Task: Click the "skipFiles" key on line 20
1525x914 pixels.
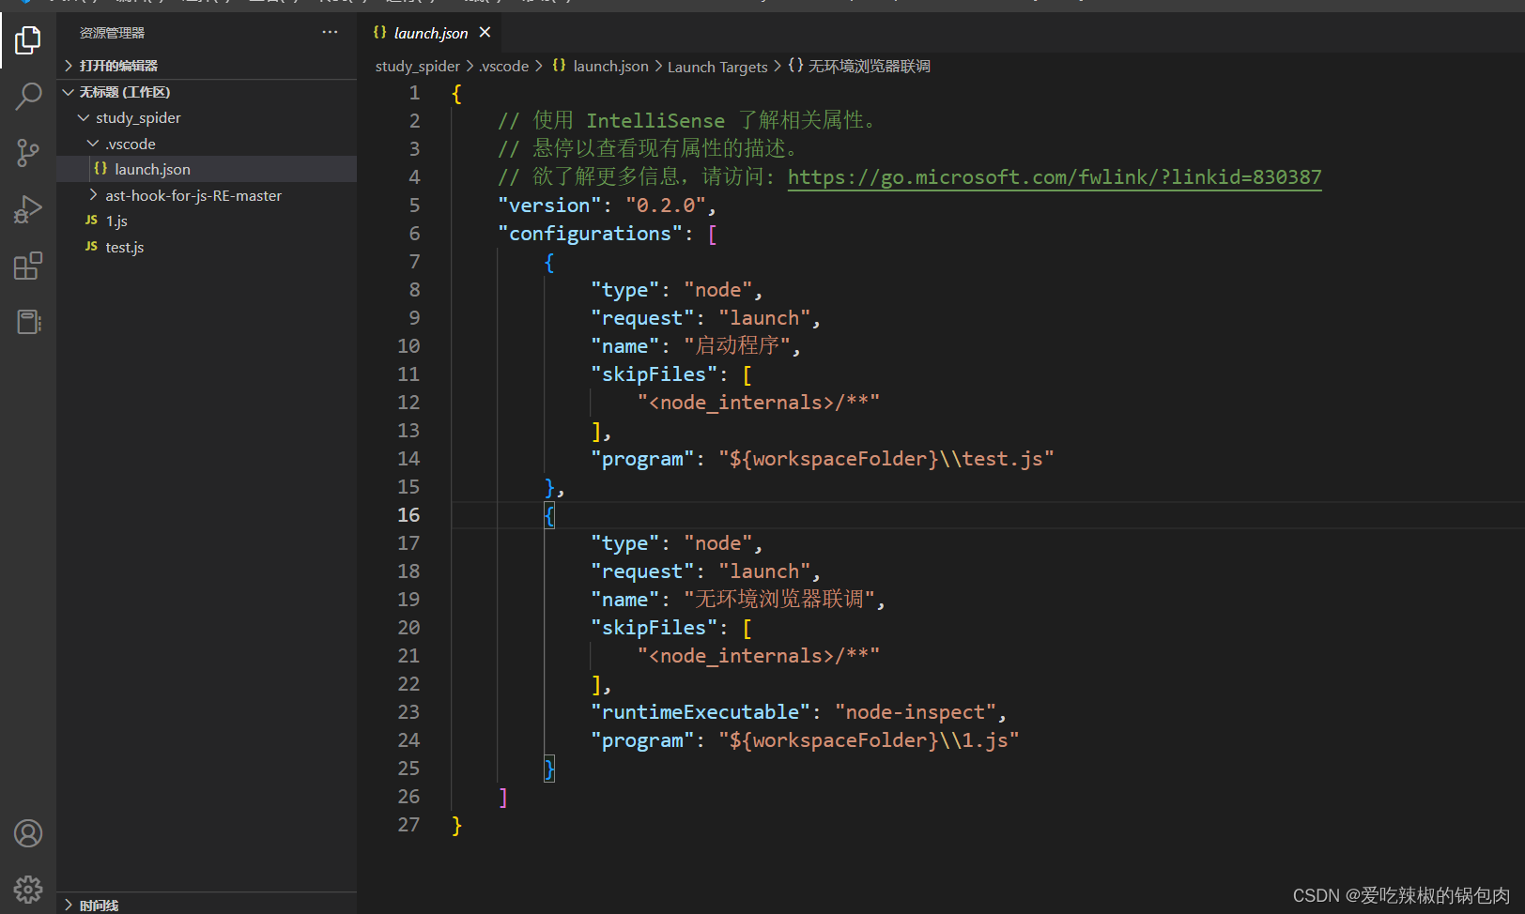Action: pyautogui.click(x=654, y=628)
